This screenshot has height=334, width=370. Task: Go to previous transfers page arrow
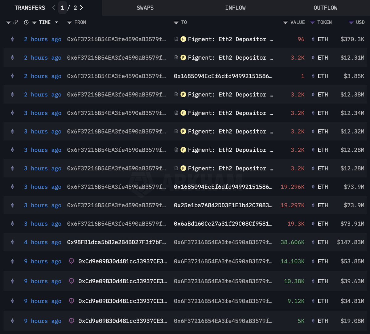(54, 8)
